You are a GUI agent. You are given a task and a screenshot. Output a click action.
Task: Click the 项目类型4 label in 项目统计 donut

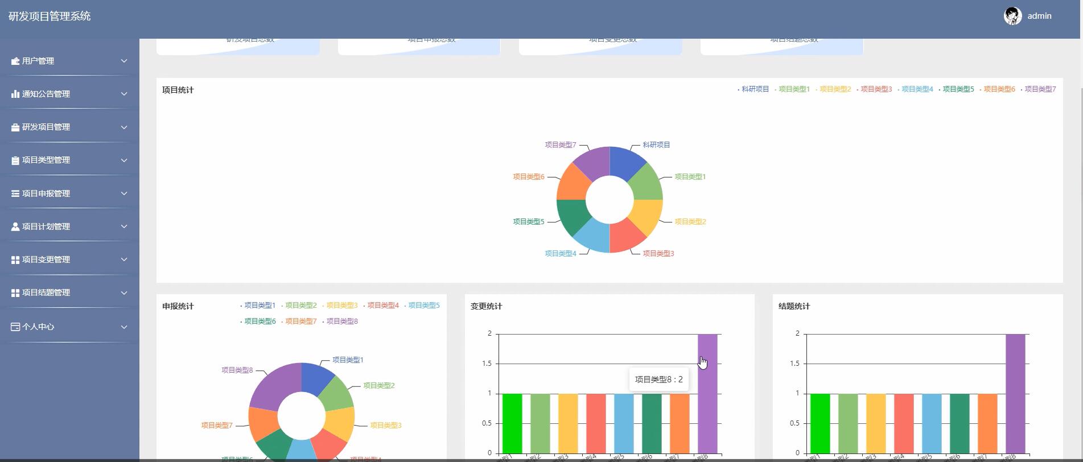coord(561,254)
